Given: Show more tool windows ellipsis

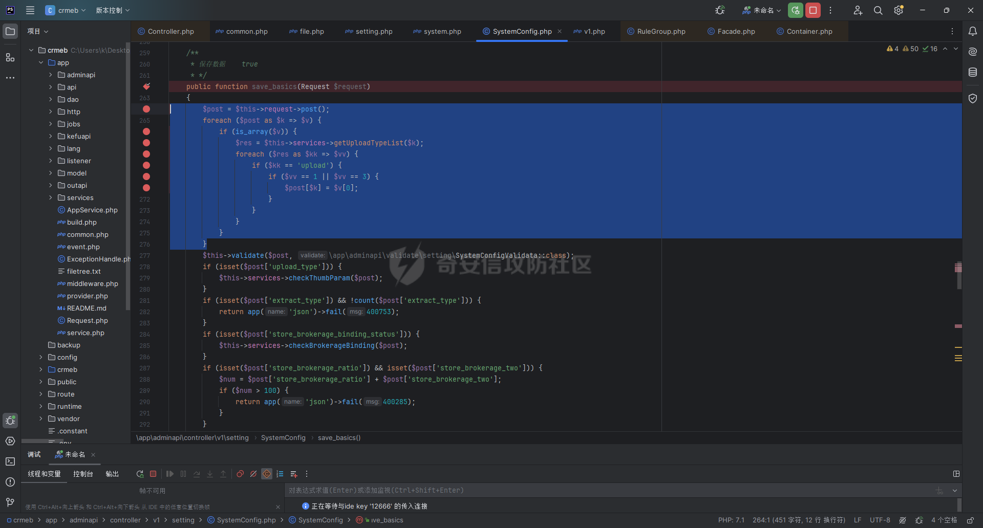Looking at the screenshot, I should pos(10,78).
